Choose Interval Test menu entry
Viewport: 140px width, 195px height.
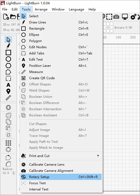pyautogui.click(x=61, y=189)
